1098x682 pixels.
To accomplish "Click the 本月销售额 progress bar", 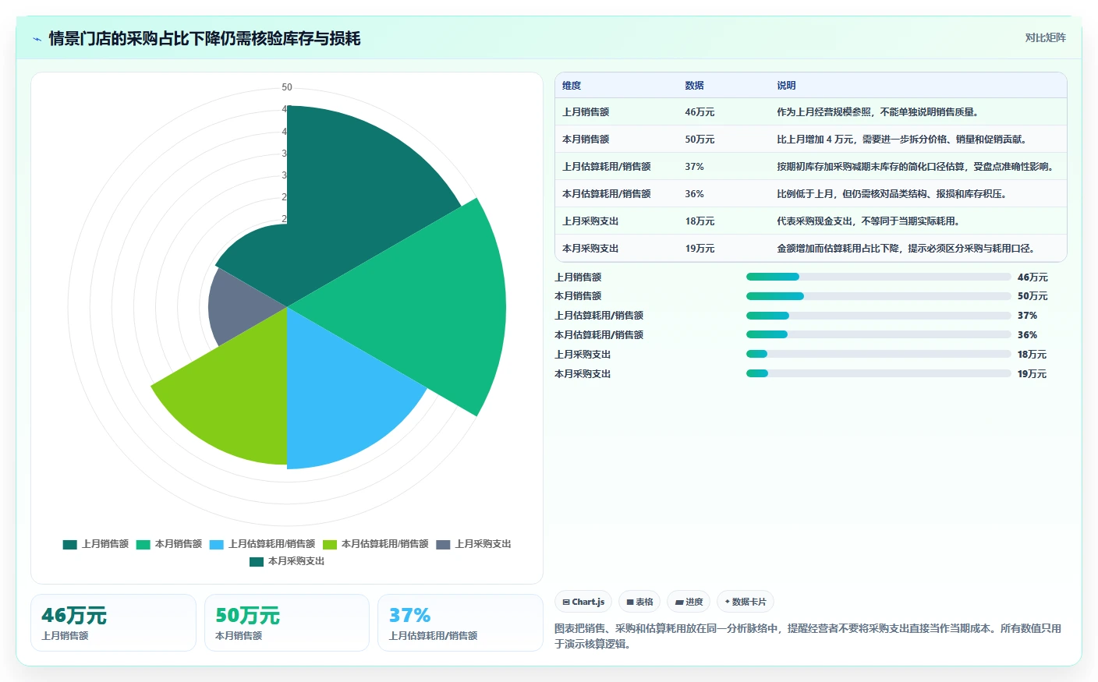I will (878, 296).
